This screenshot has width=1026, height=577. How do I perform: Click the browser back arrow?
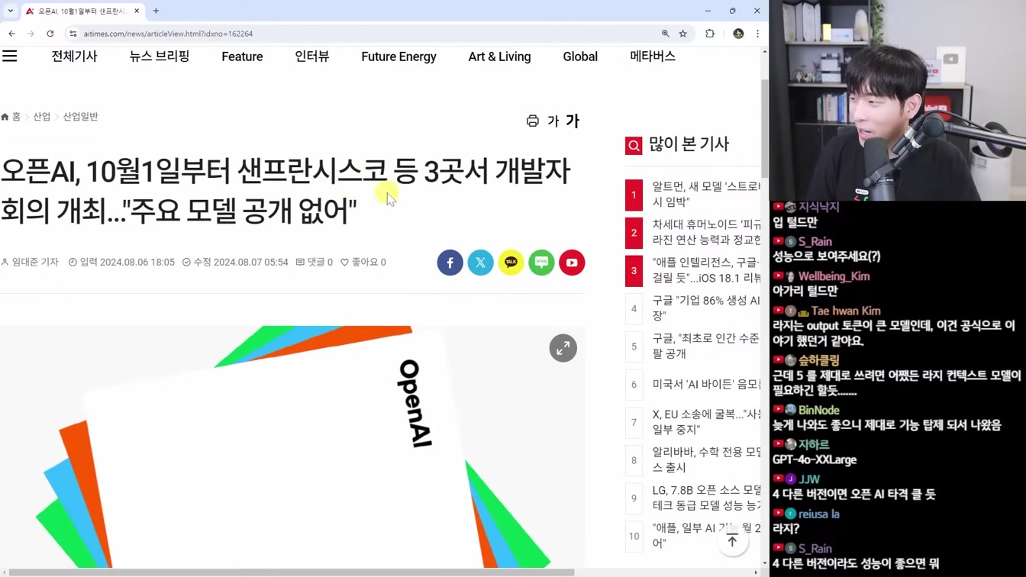[12, 34]
